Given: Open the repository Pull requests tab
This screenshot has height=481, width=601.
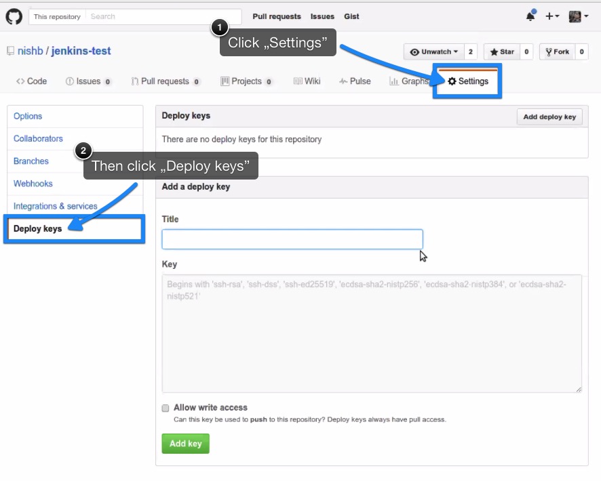Looking at the screenshot, I should 166,81.
